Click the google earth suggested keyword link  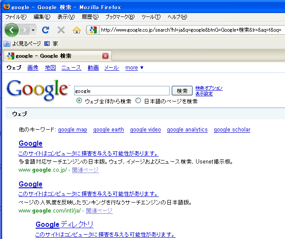108,130
